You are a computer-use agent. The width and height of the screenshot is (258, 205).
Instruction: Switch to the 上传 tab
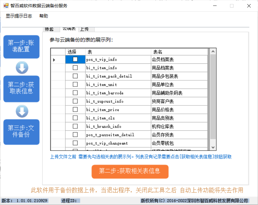pyautogui.click(x=84, y=29)
